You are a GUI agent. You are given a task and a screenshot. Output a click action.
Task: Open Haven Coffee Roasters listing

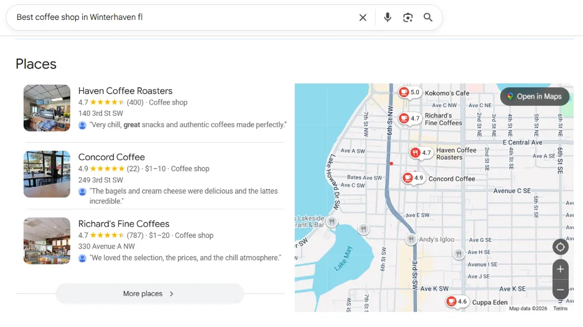125,91
